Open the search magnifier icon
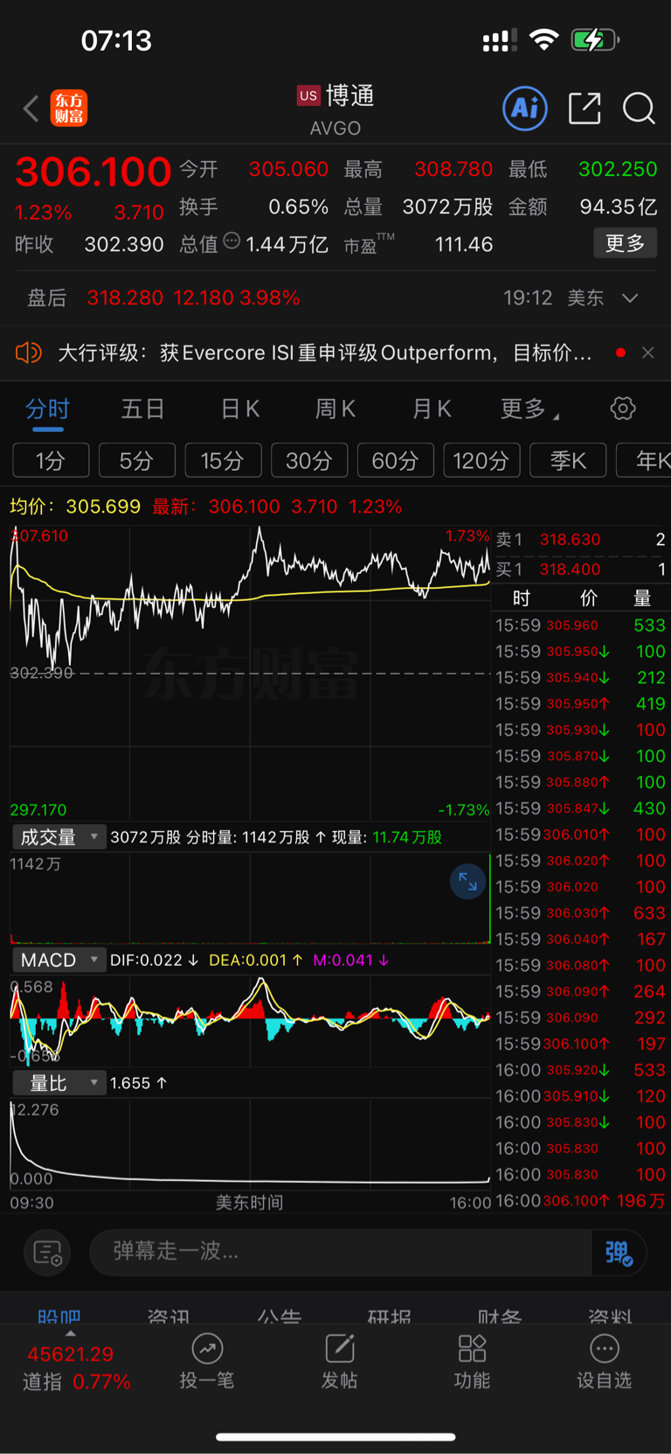The width and height of the screenshot is (671, 1454). pyautogui.click(x=639, y=108)
